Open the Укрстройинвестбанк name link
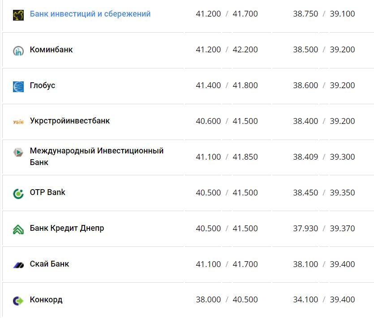The height and width of the screenshot is (318, 374). click(x=70, y=121)
